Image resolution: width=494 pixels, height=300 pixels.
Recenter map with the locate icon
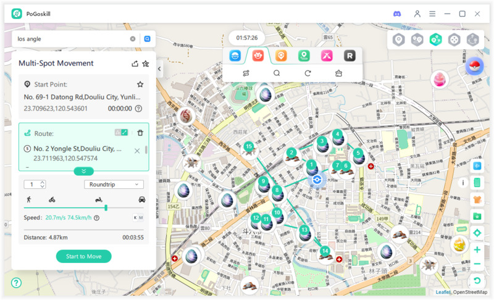(477, 233)
